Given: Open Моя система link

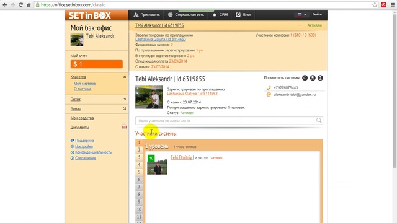Looking at the screenshot, I should tap(84, 84).
